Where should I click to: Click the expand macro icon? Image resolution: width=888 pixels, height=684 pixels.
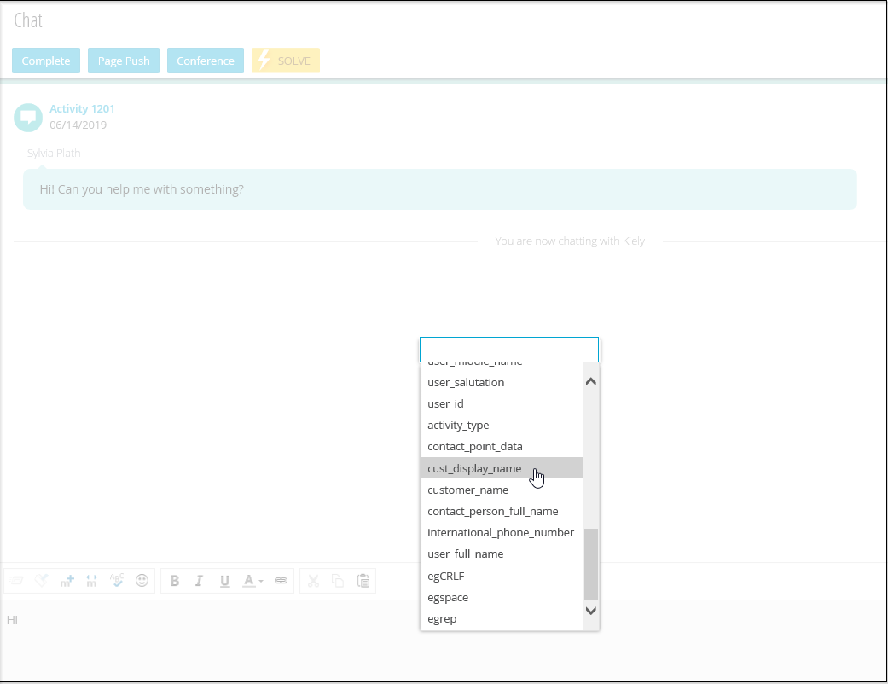[92, 581]
